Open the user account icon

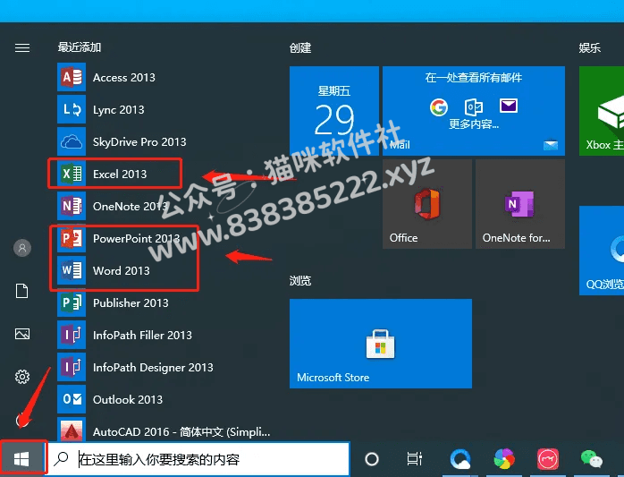click(x=22, y=248)
